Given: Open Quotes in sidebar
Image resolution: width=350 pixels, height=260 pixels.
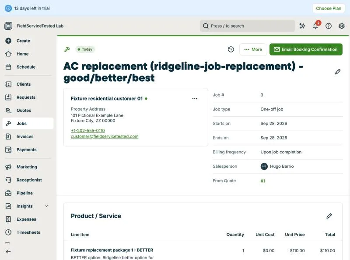Looking at the screenshot, I should pos(24,111).
